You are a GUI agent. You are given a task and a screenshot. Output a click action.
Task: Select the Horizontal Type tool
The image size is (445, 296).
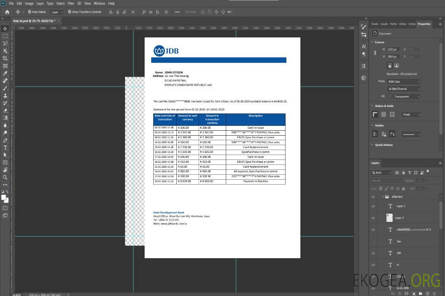5,148
